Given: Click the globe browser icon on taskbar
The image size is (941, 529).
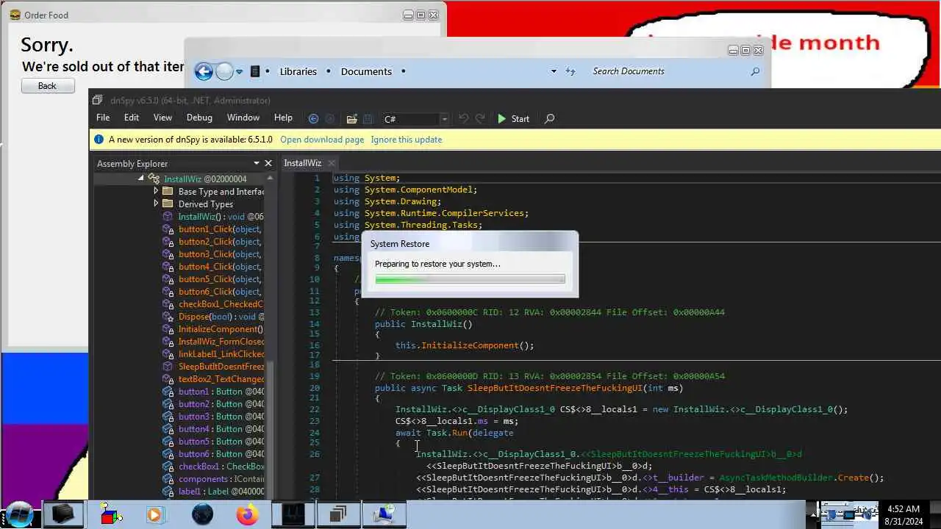Looking at the screenshot, I should (x=202, y=514).
